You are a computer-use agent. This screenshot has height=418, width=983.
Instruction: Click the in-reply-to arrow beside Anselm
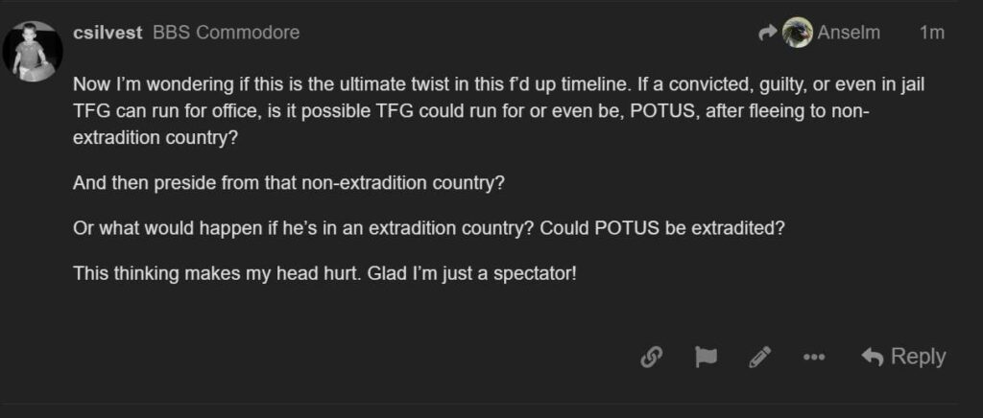pos(767,33)
